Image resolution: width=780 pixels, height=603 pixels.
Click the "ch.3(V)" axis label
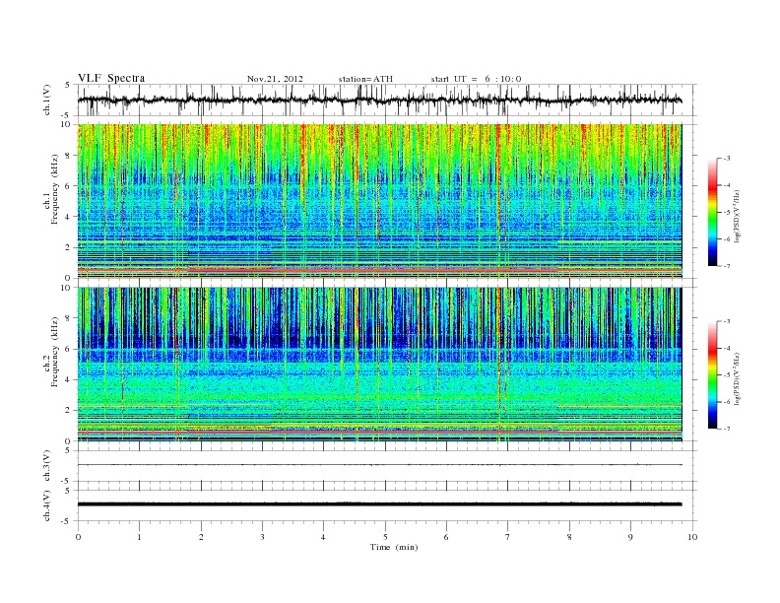tap(47, 466)
